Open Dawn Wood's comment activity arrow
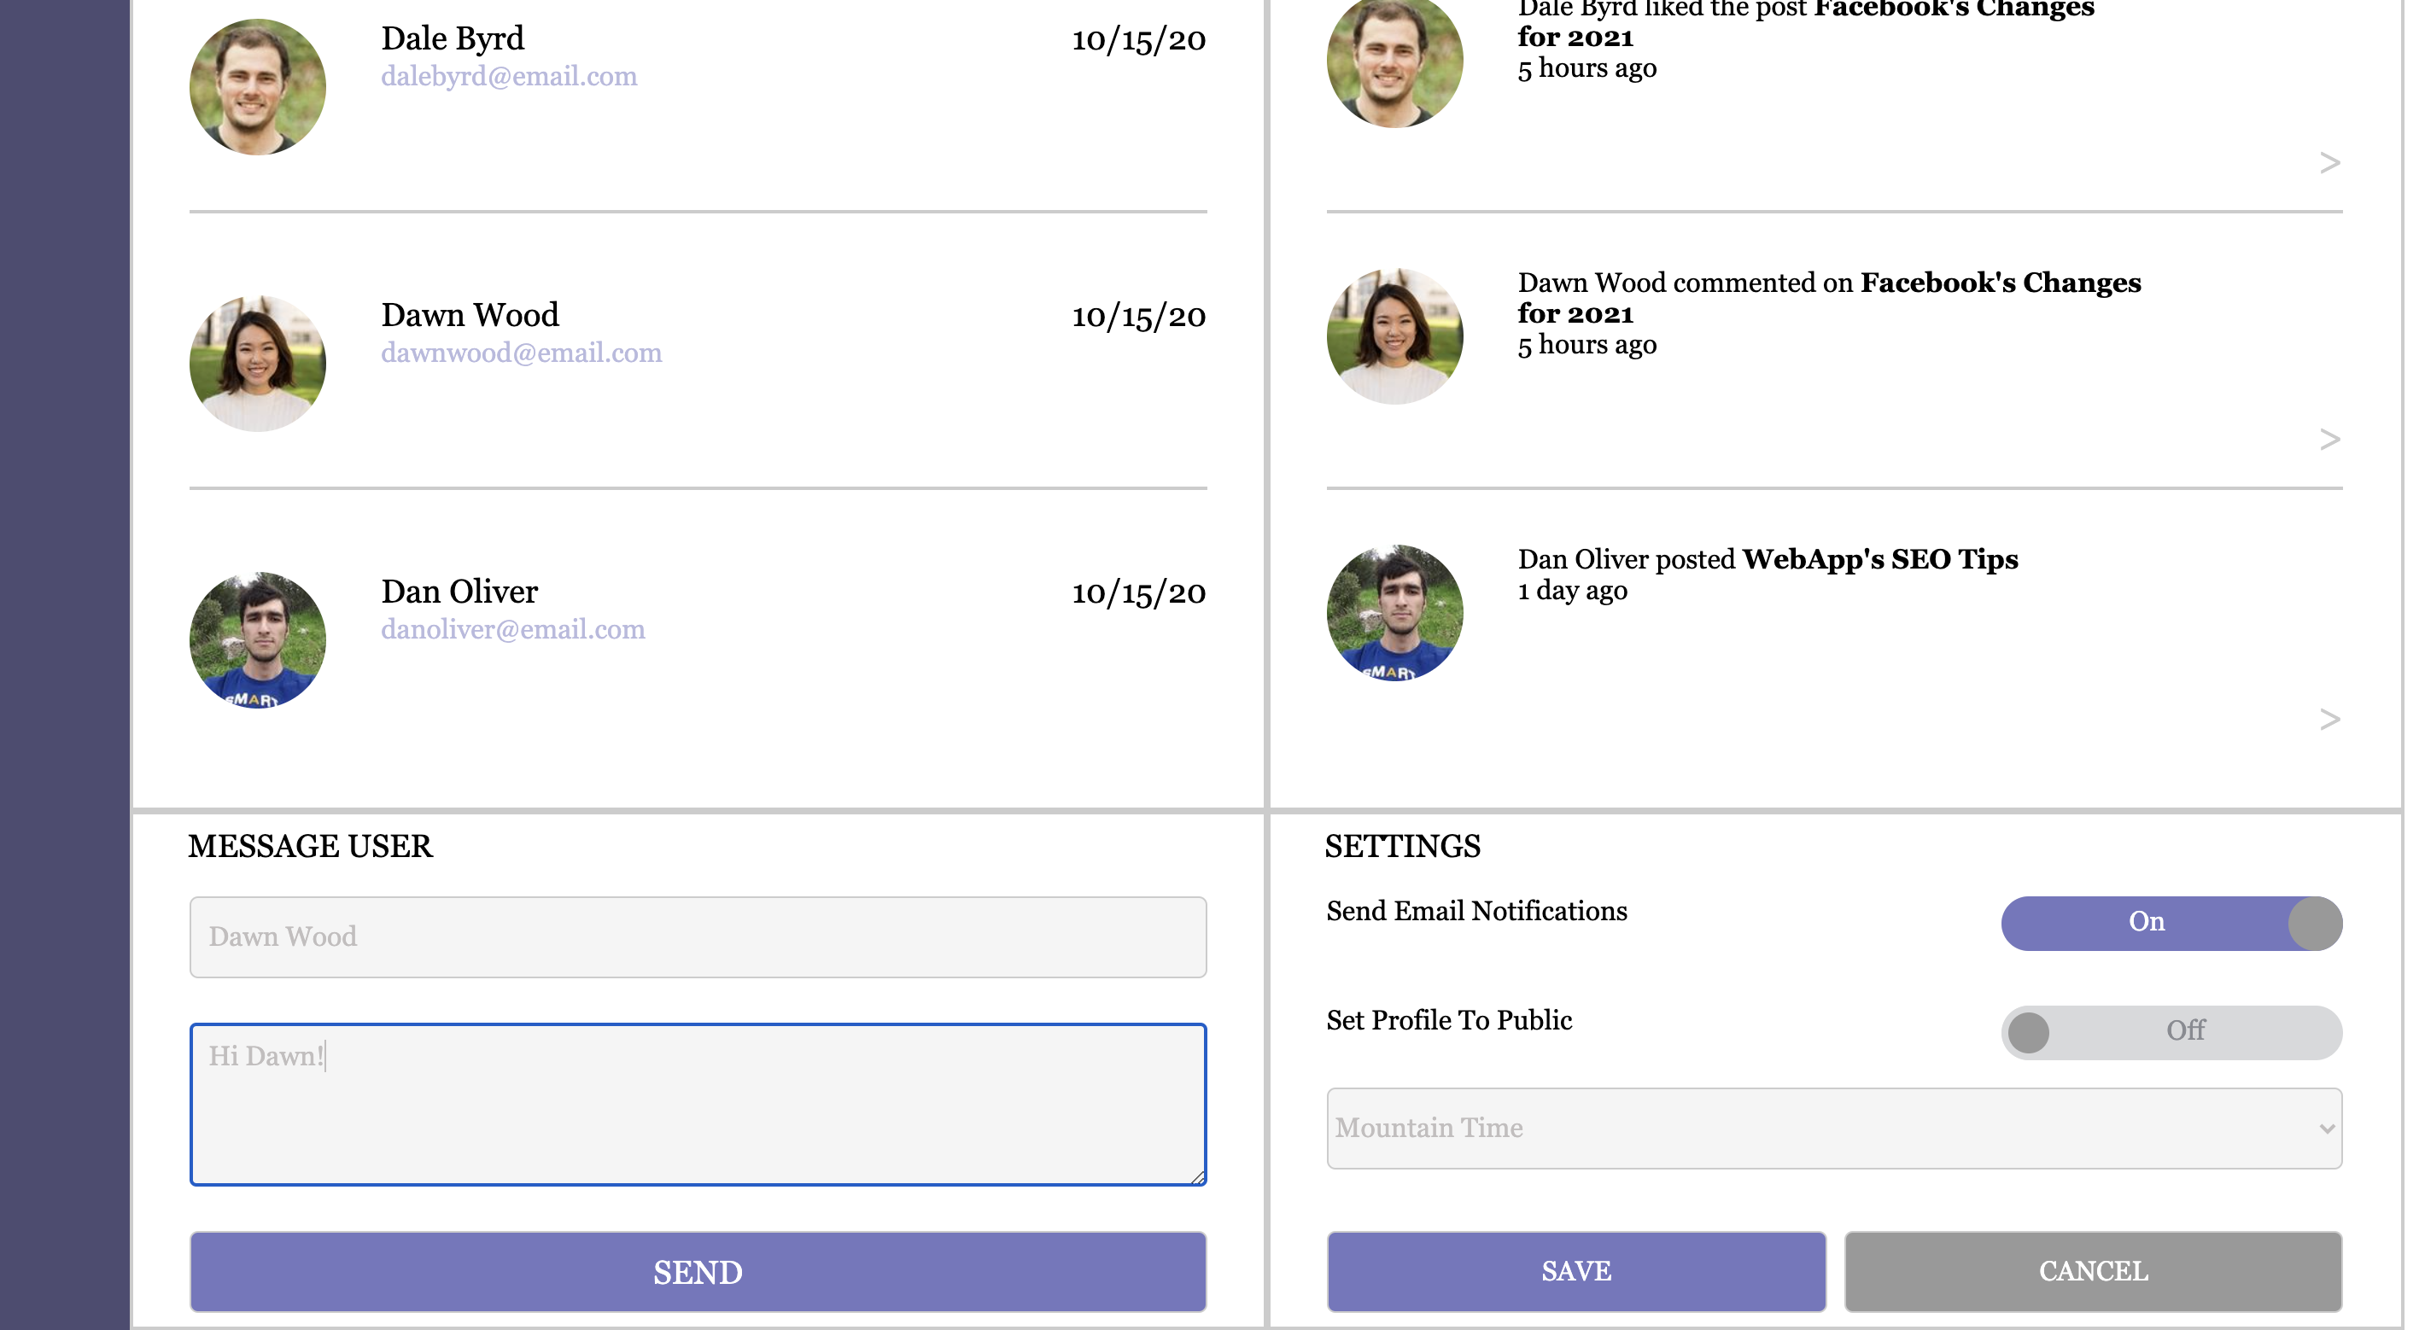 click(2329, 440)
